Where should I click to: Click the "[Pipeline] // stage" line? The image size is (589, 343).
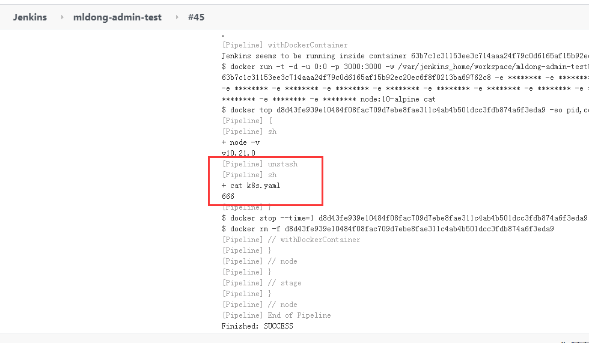point(261,282)
